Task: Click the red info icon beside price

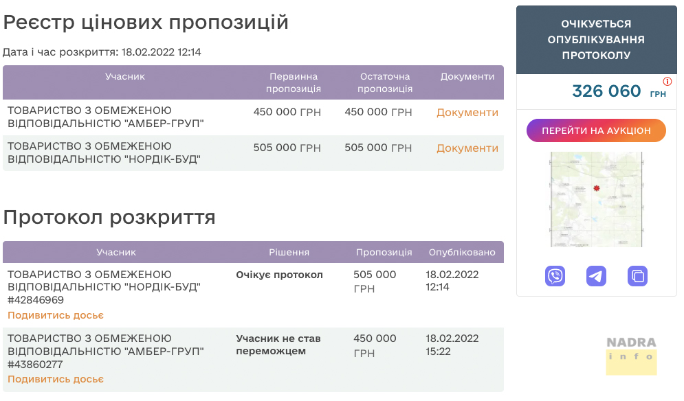Action: (667, 82)
